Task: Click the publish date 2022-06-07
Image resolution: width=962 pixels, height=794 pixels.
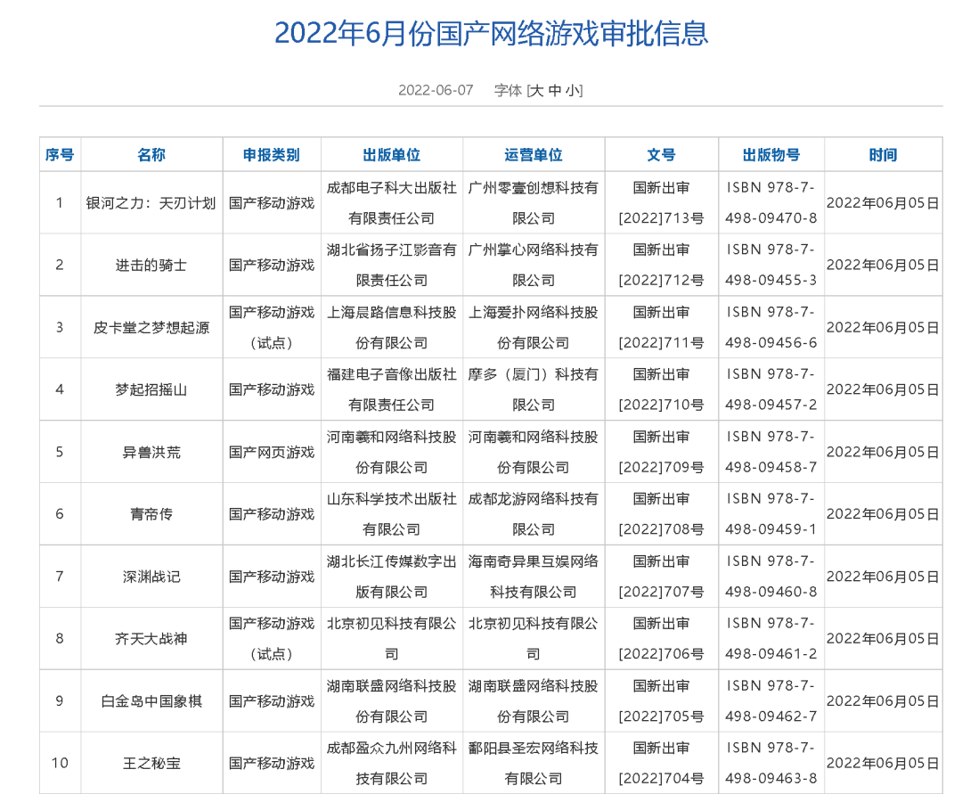Action: (x=436, y=91)
